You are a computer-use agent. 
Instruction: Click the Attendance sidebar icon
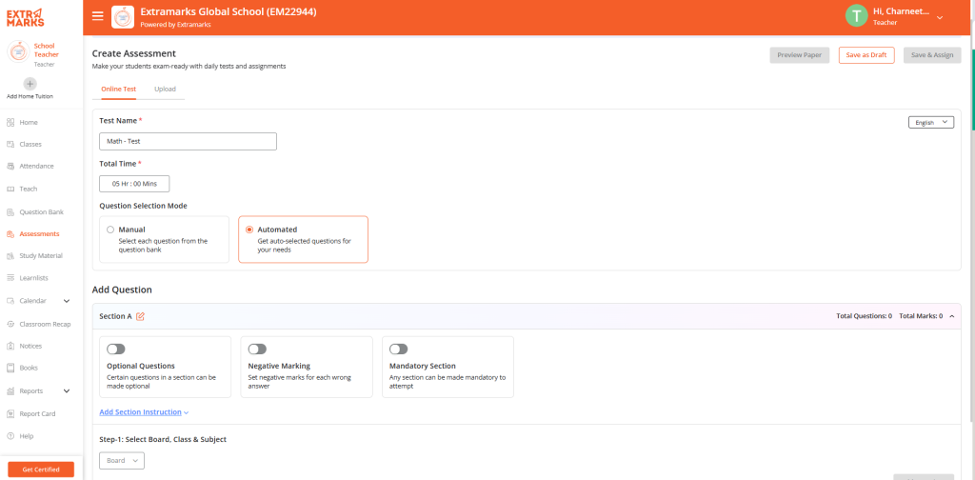click(x=10, y=166)
